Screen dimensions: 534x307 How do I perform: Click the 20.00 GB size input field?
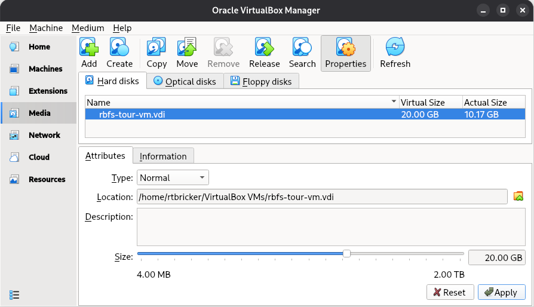[497, 257]
